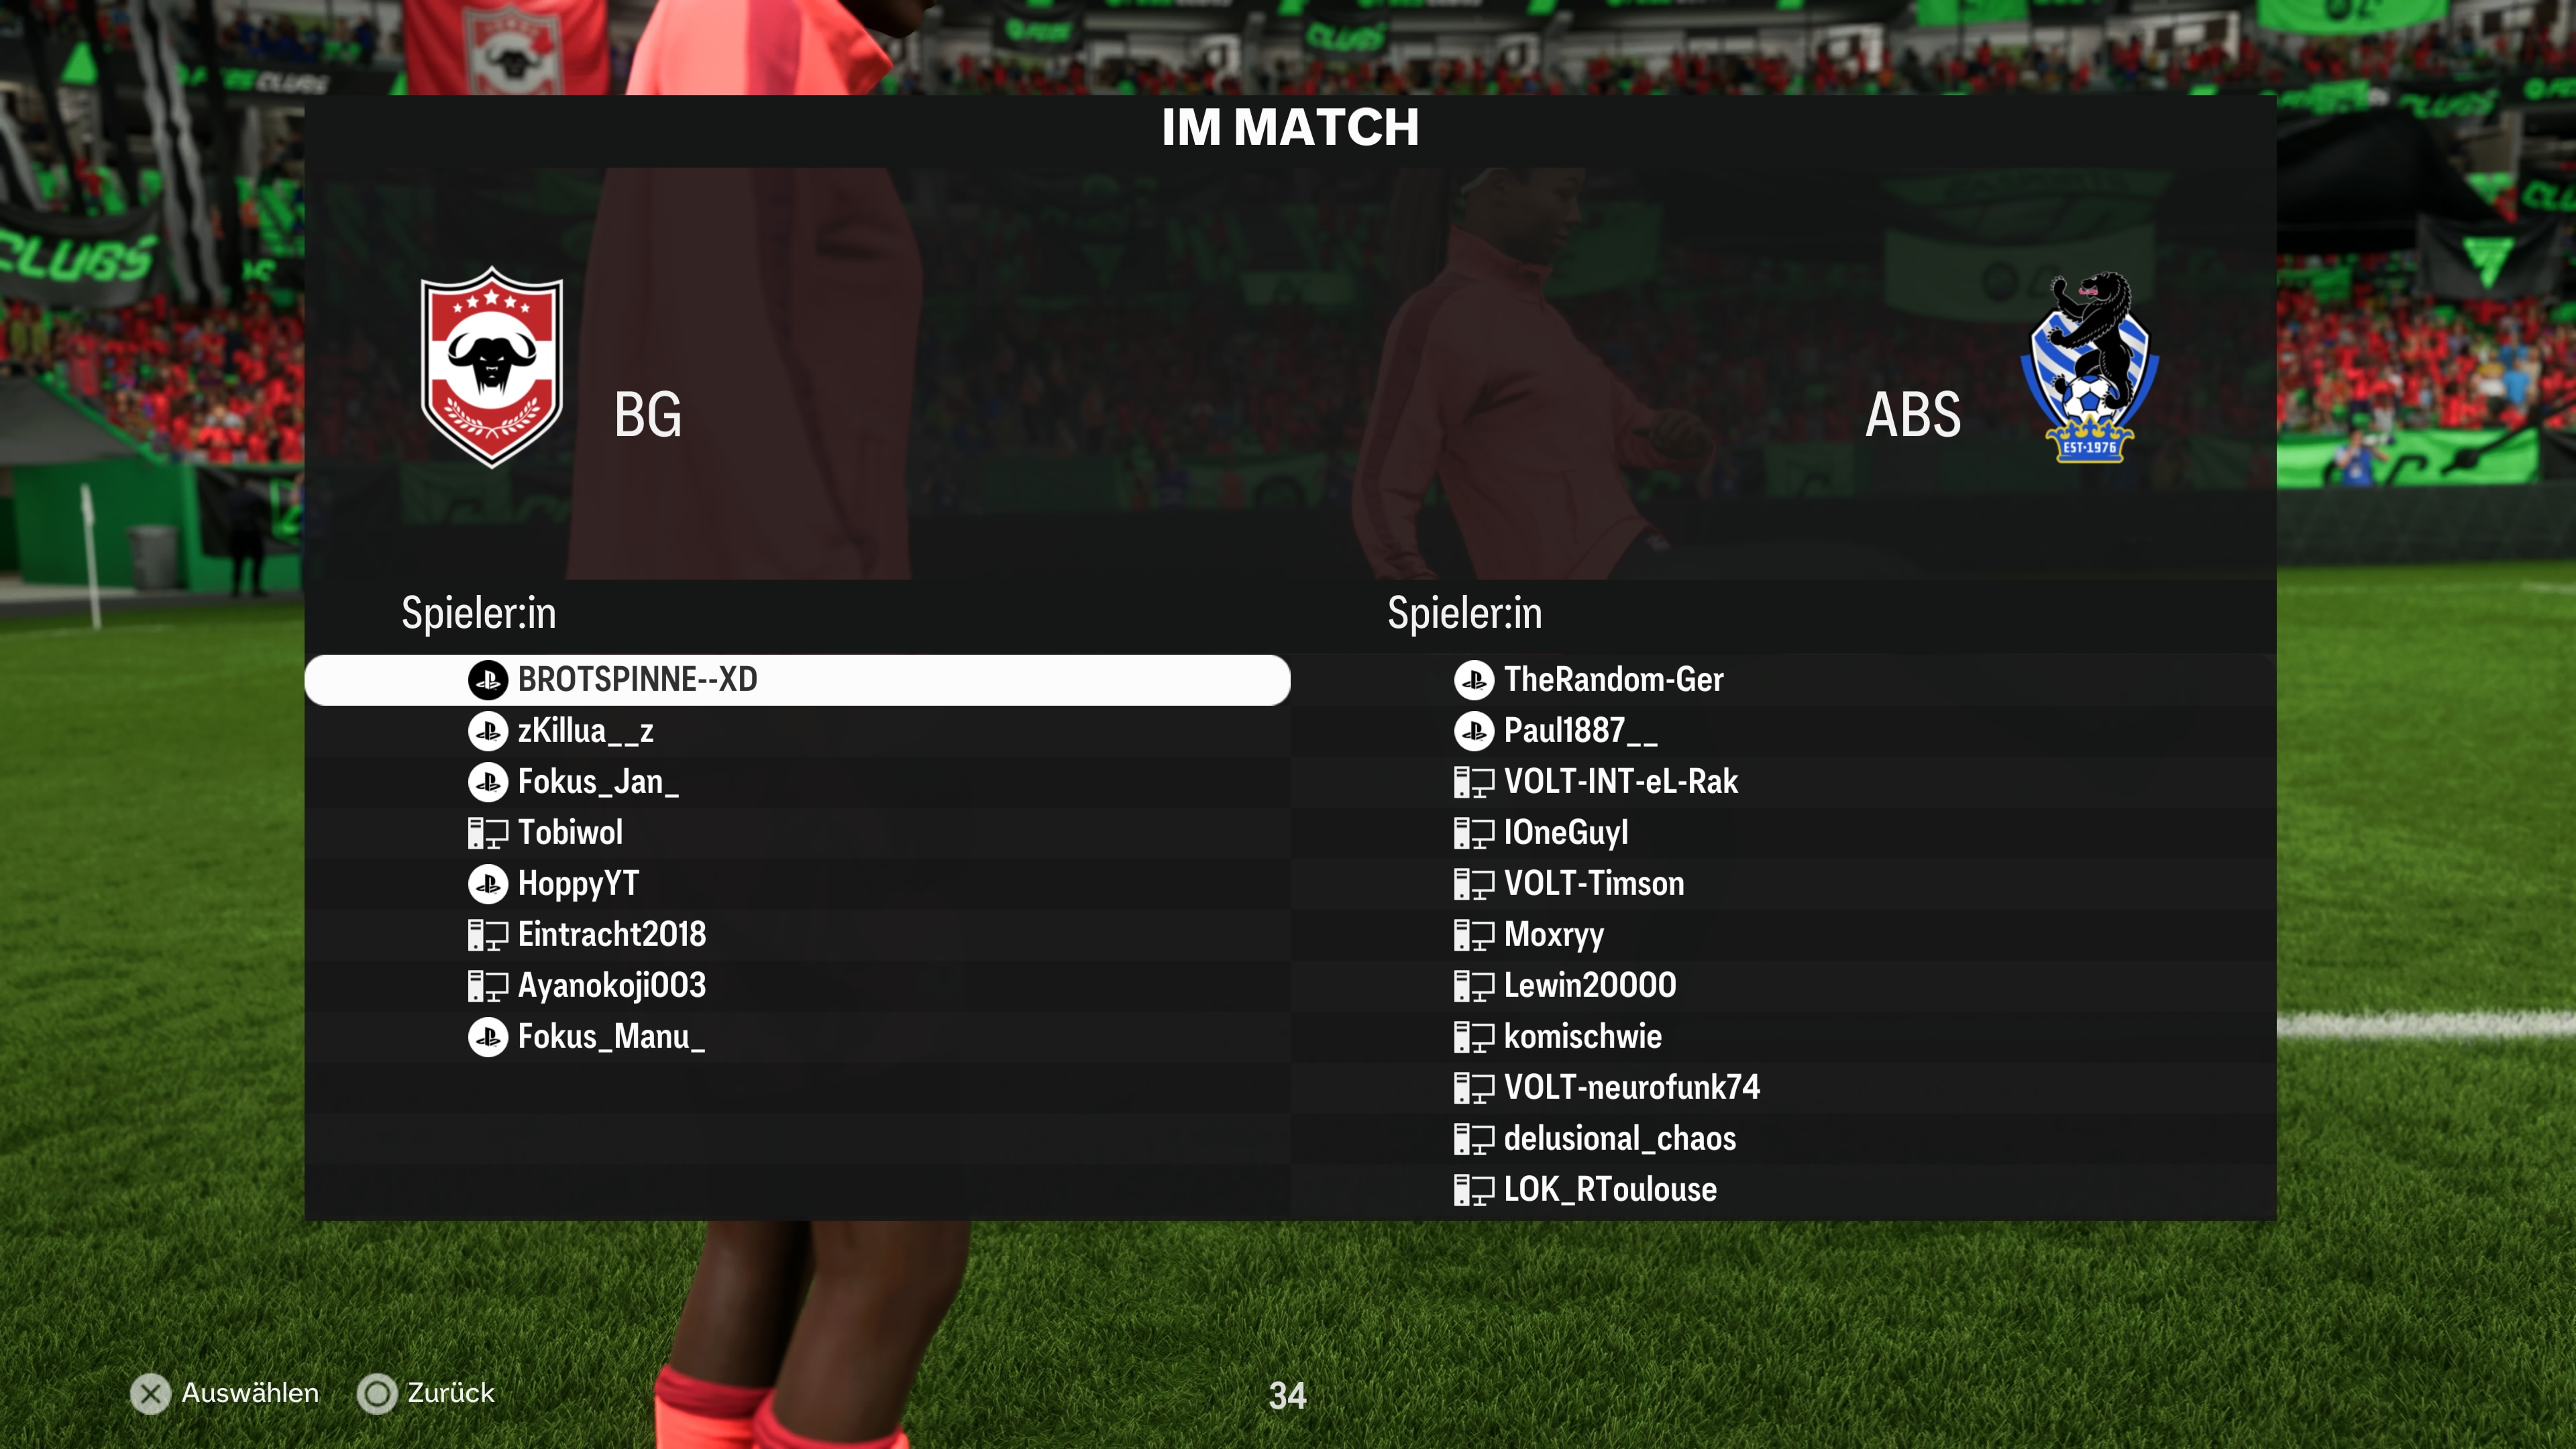Click the Auswählen button label

250,1393
